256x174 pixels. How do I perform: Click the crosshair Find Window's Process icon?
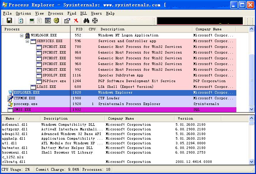click(95, 21)
